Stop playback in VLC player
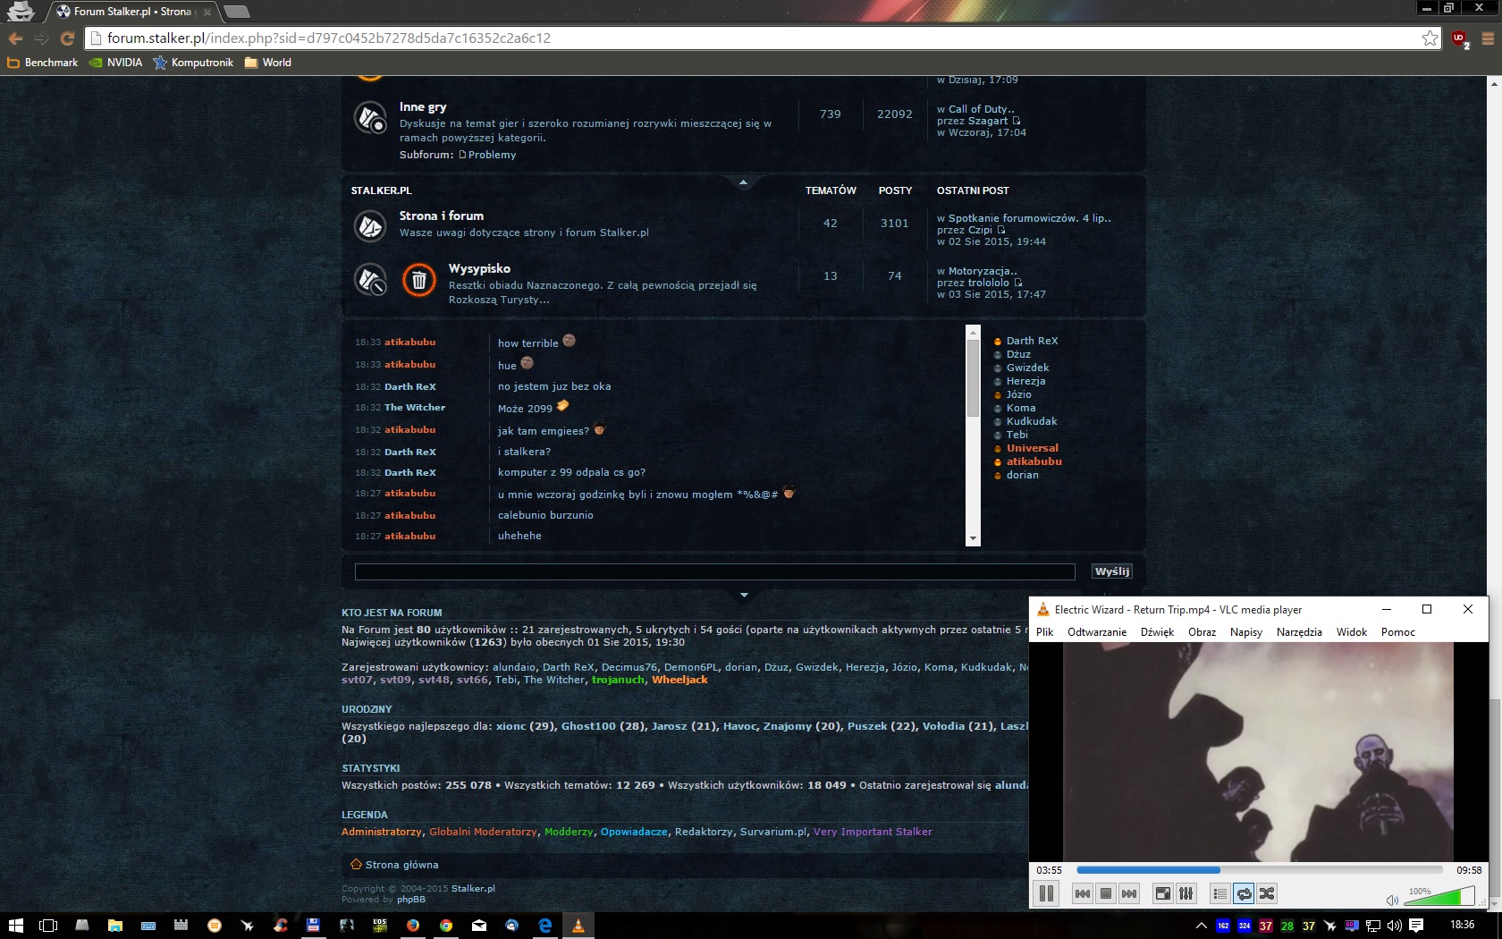 (x=1106, y=893)
